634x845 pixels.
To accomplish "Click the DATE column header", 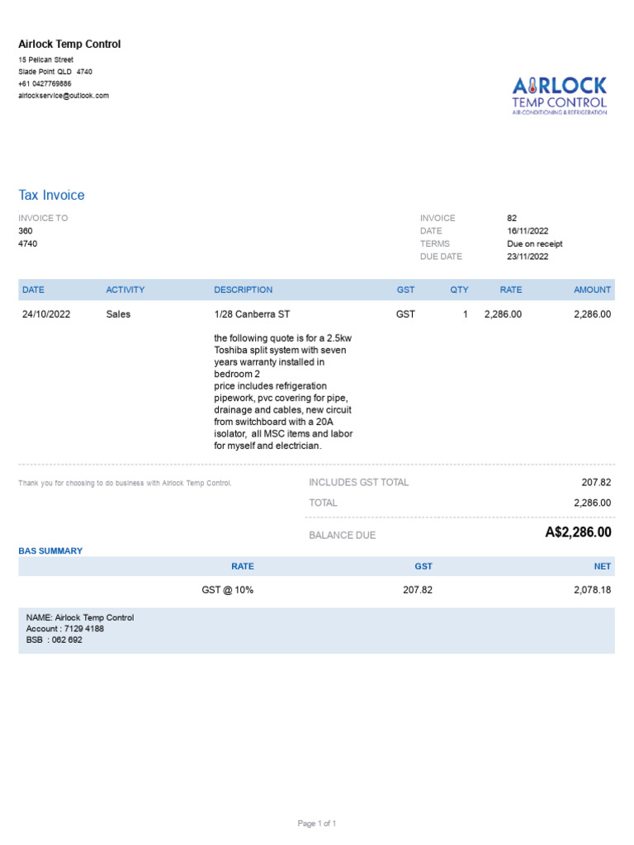I will [x=33, y=290].
